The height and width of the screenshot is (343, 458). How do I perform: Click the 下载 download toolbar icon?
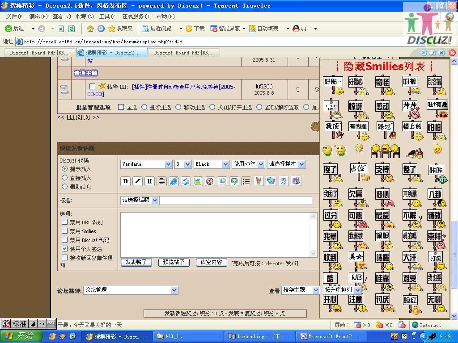click(x=195, y=29)
